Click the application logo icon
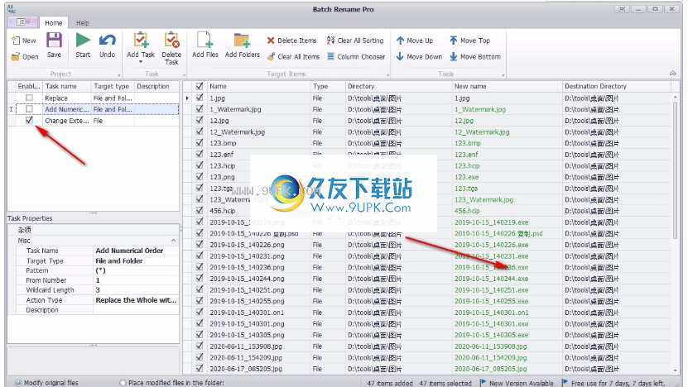Screen dimensions: 688x387 (x=12, y=9)
